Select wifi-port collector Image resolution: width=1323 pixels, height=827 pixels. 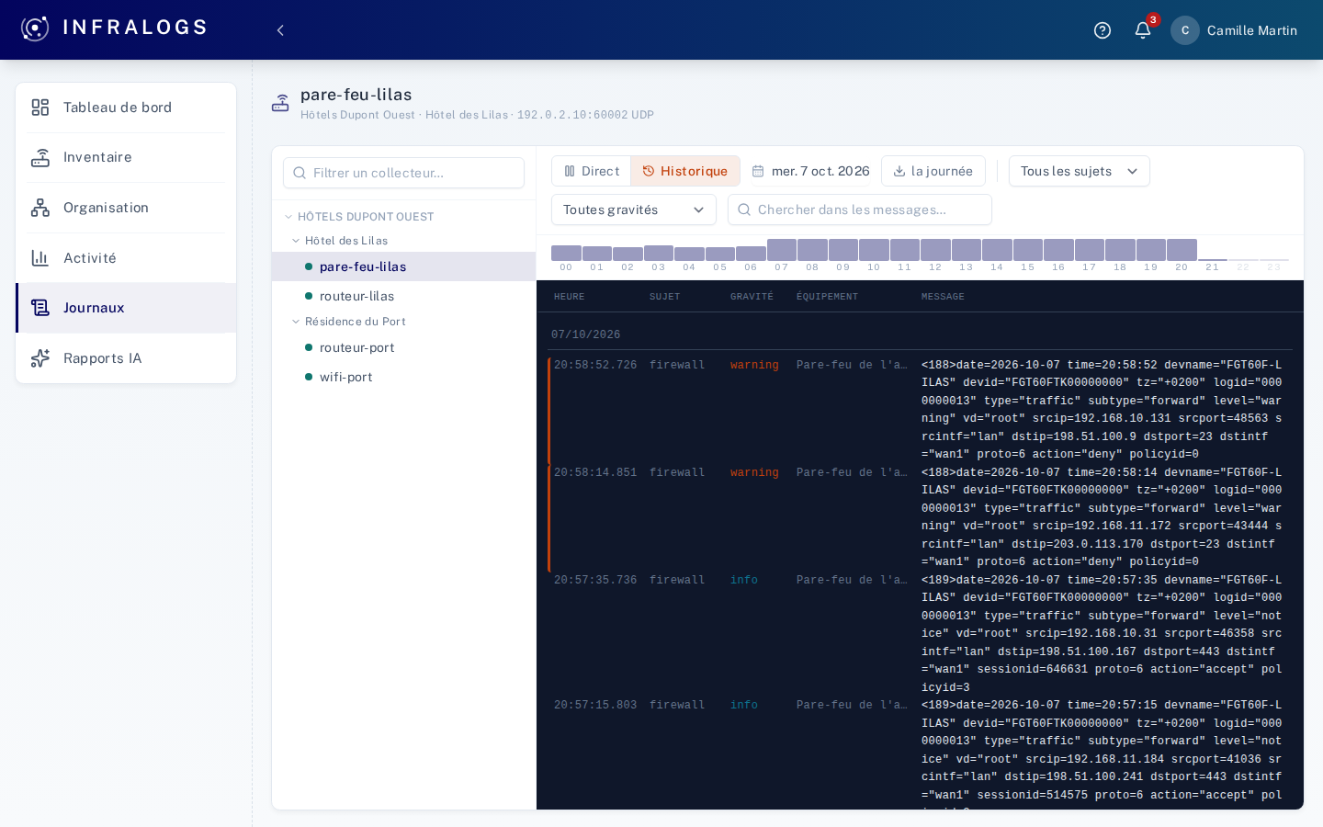point(403,377)
